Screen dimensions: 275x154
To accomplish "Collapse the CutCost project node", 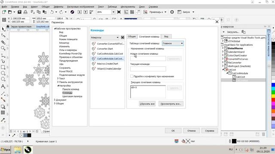I will pos(223,69).
